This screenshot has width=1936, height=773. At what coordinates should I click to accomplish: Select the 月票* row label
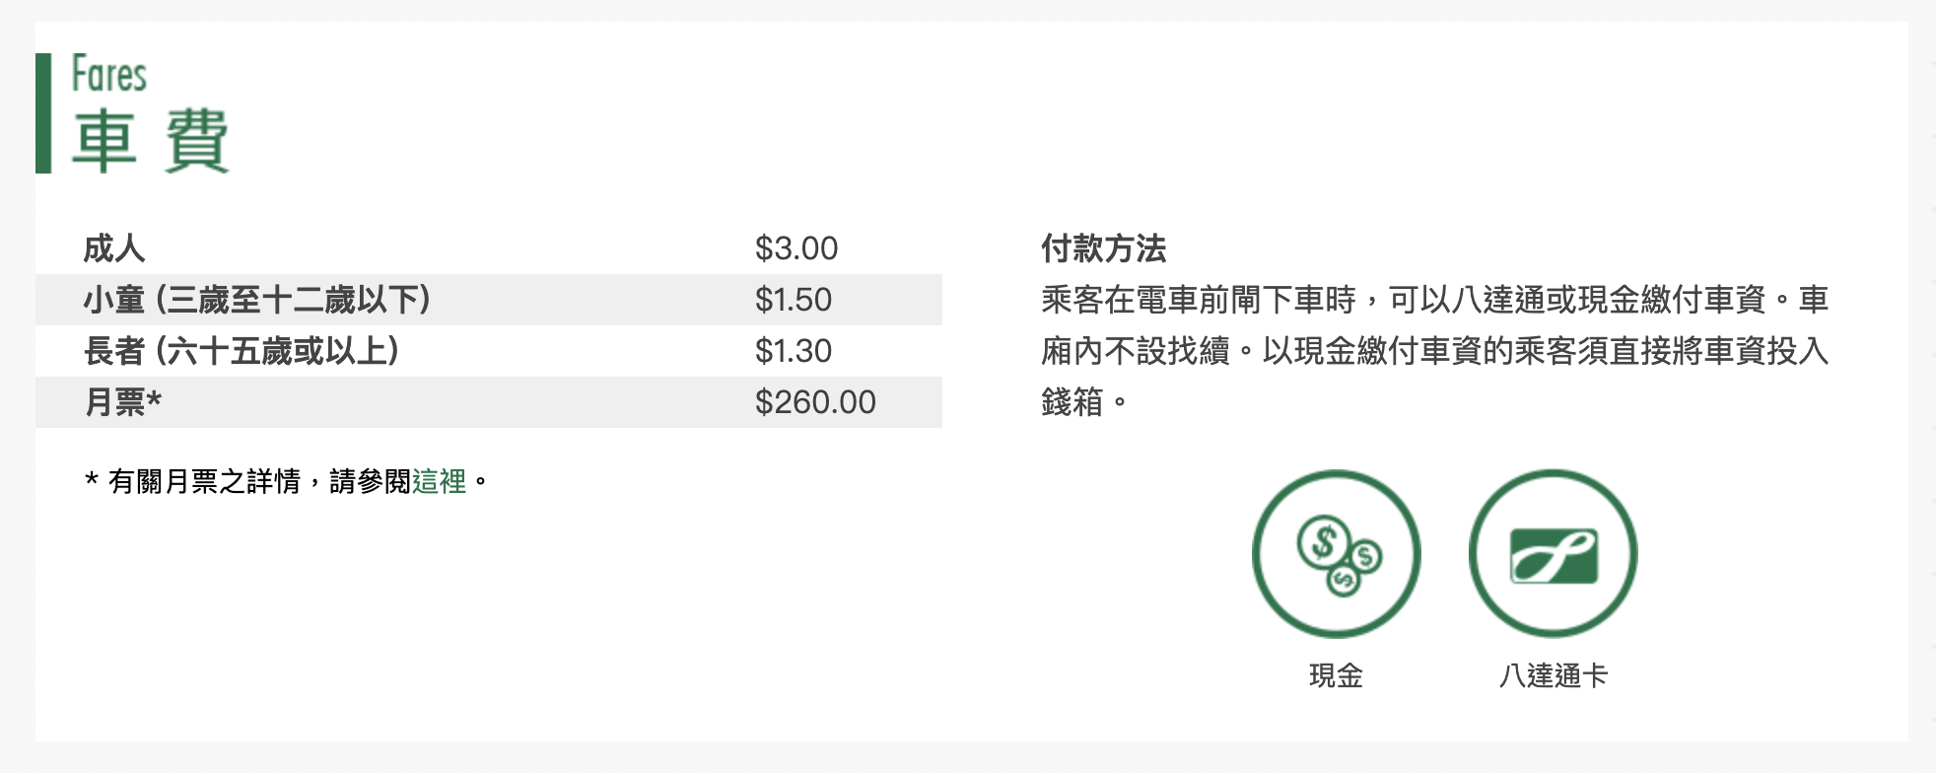tap(123, 402)
